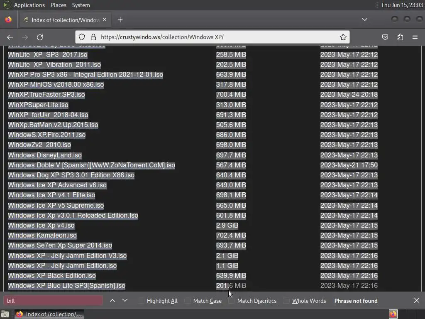
Task: Download Windows Se7en Xp Super 2014.iso
Action: (60, 245)
